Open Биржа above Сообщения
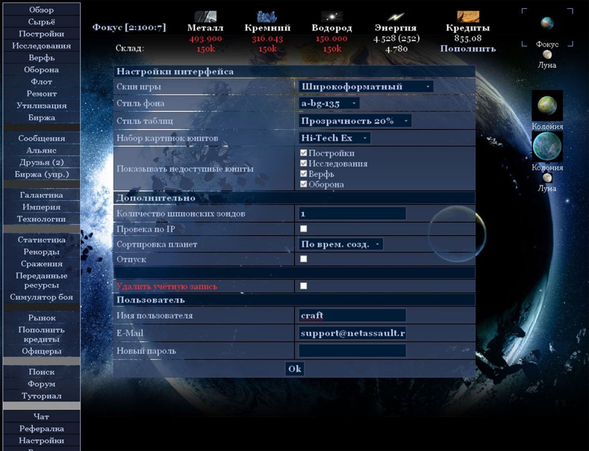The image size is (589, 451). [x=42, y=118]
